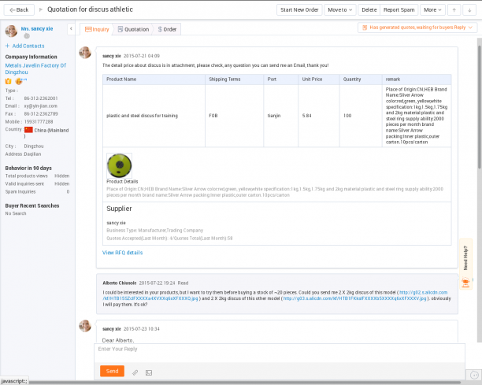482x385 pixels.
Task: Click the supplier assessment badge icon
Action: 19,81
